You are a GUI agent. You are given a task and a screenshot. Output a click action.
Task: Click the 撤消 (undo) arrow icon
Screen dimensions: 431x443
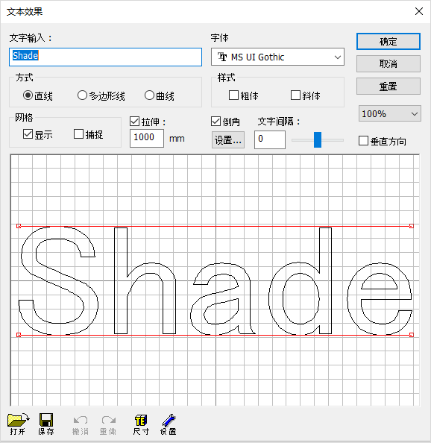coord(81,420)
